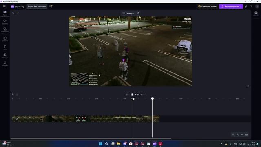Fit timeline to screen width
The height and width of the screenshot is (147, 261).
click(242, 134)
